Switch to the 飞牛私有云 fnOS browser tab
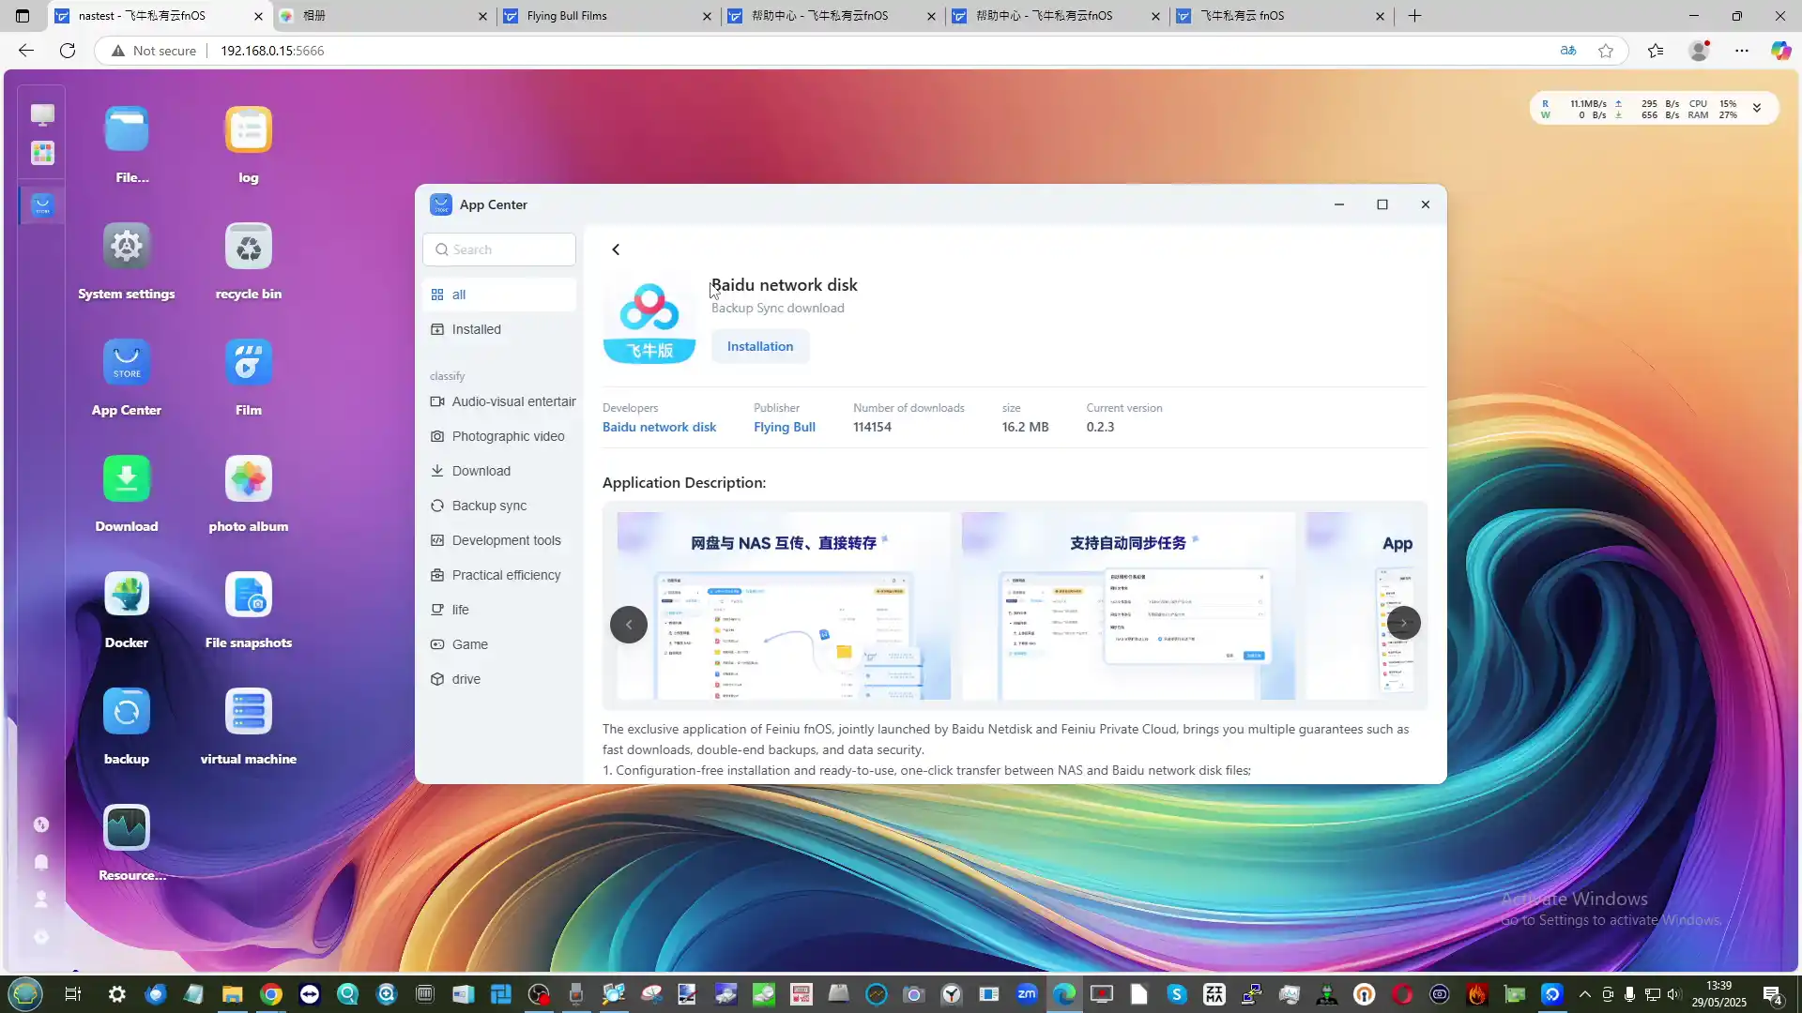 click(1282, 16)
